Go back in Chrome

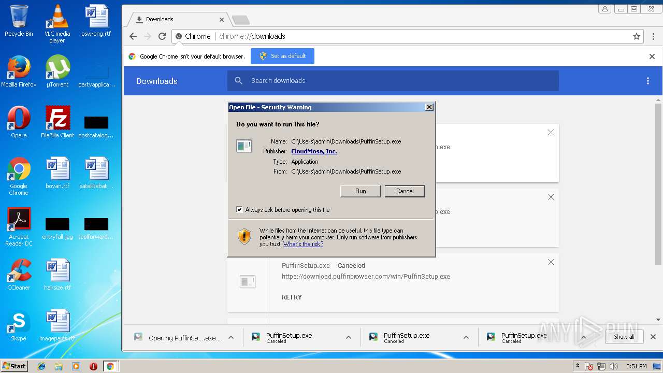133,36
